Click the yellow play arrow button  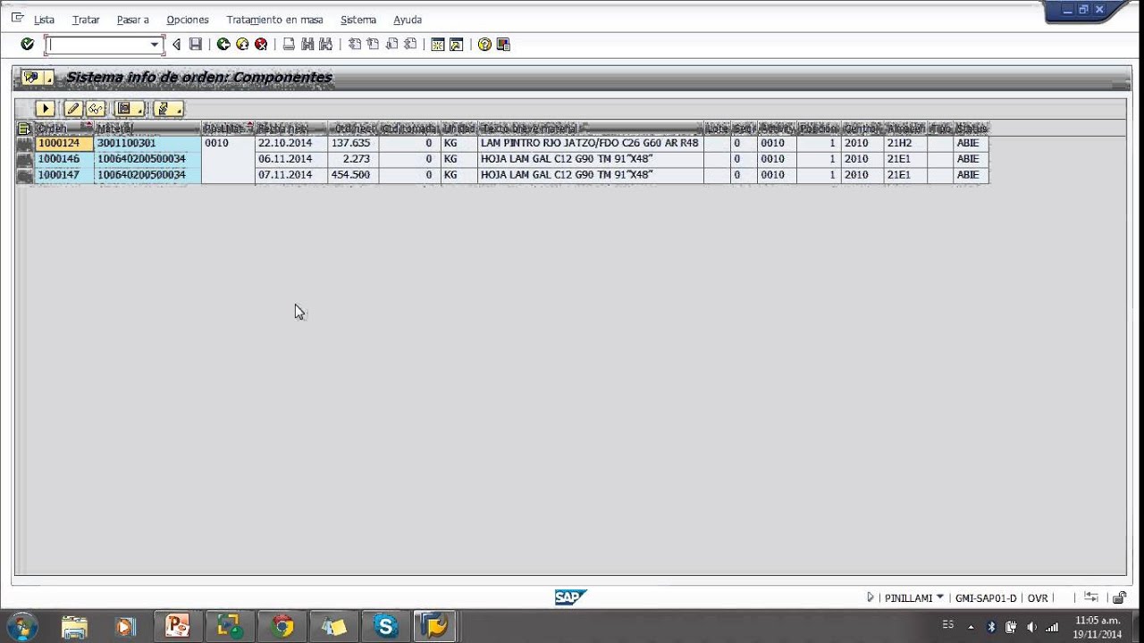(x=46, y=109)
